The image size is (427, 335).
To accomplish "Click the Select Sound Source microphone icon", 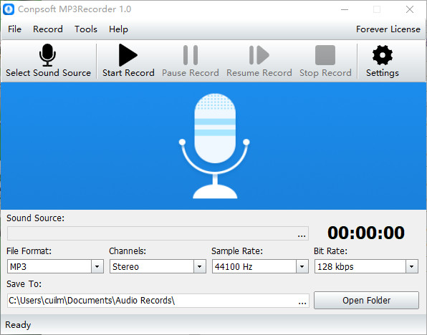I will click(x=47, y=55).
